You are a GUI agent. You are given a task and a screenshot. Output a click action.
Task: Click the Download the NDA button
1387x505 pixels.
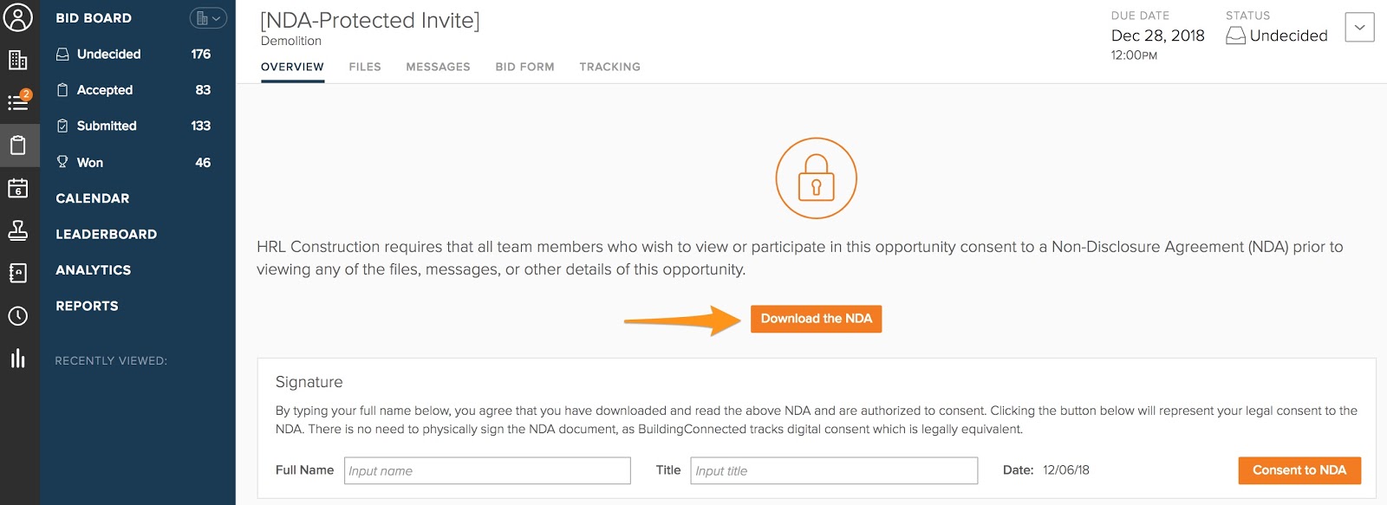coord(816,319)
